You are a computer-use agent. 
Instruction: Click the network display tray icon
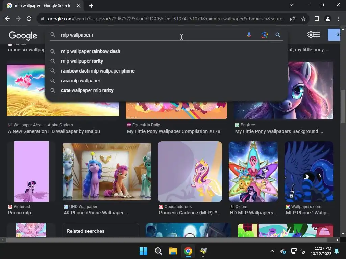(x=294, y=251)
